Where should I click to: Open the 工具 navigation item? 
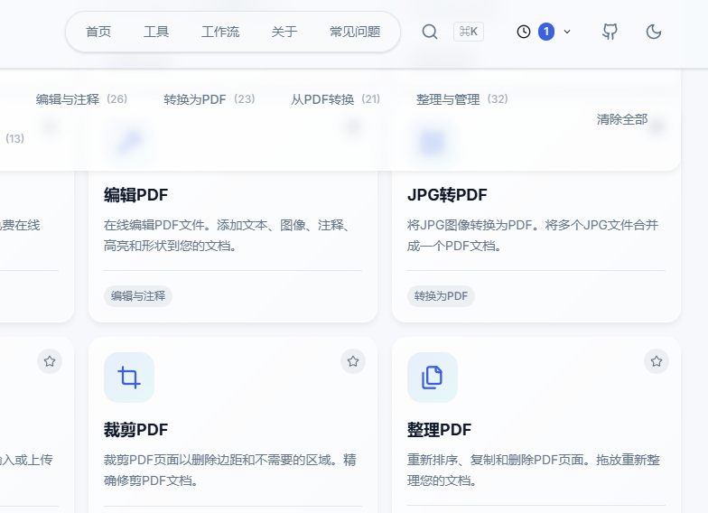pyautogui.click(x=156, y=32)
